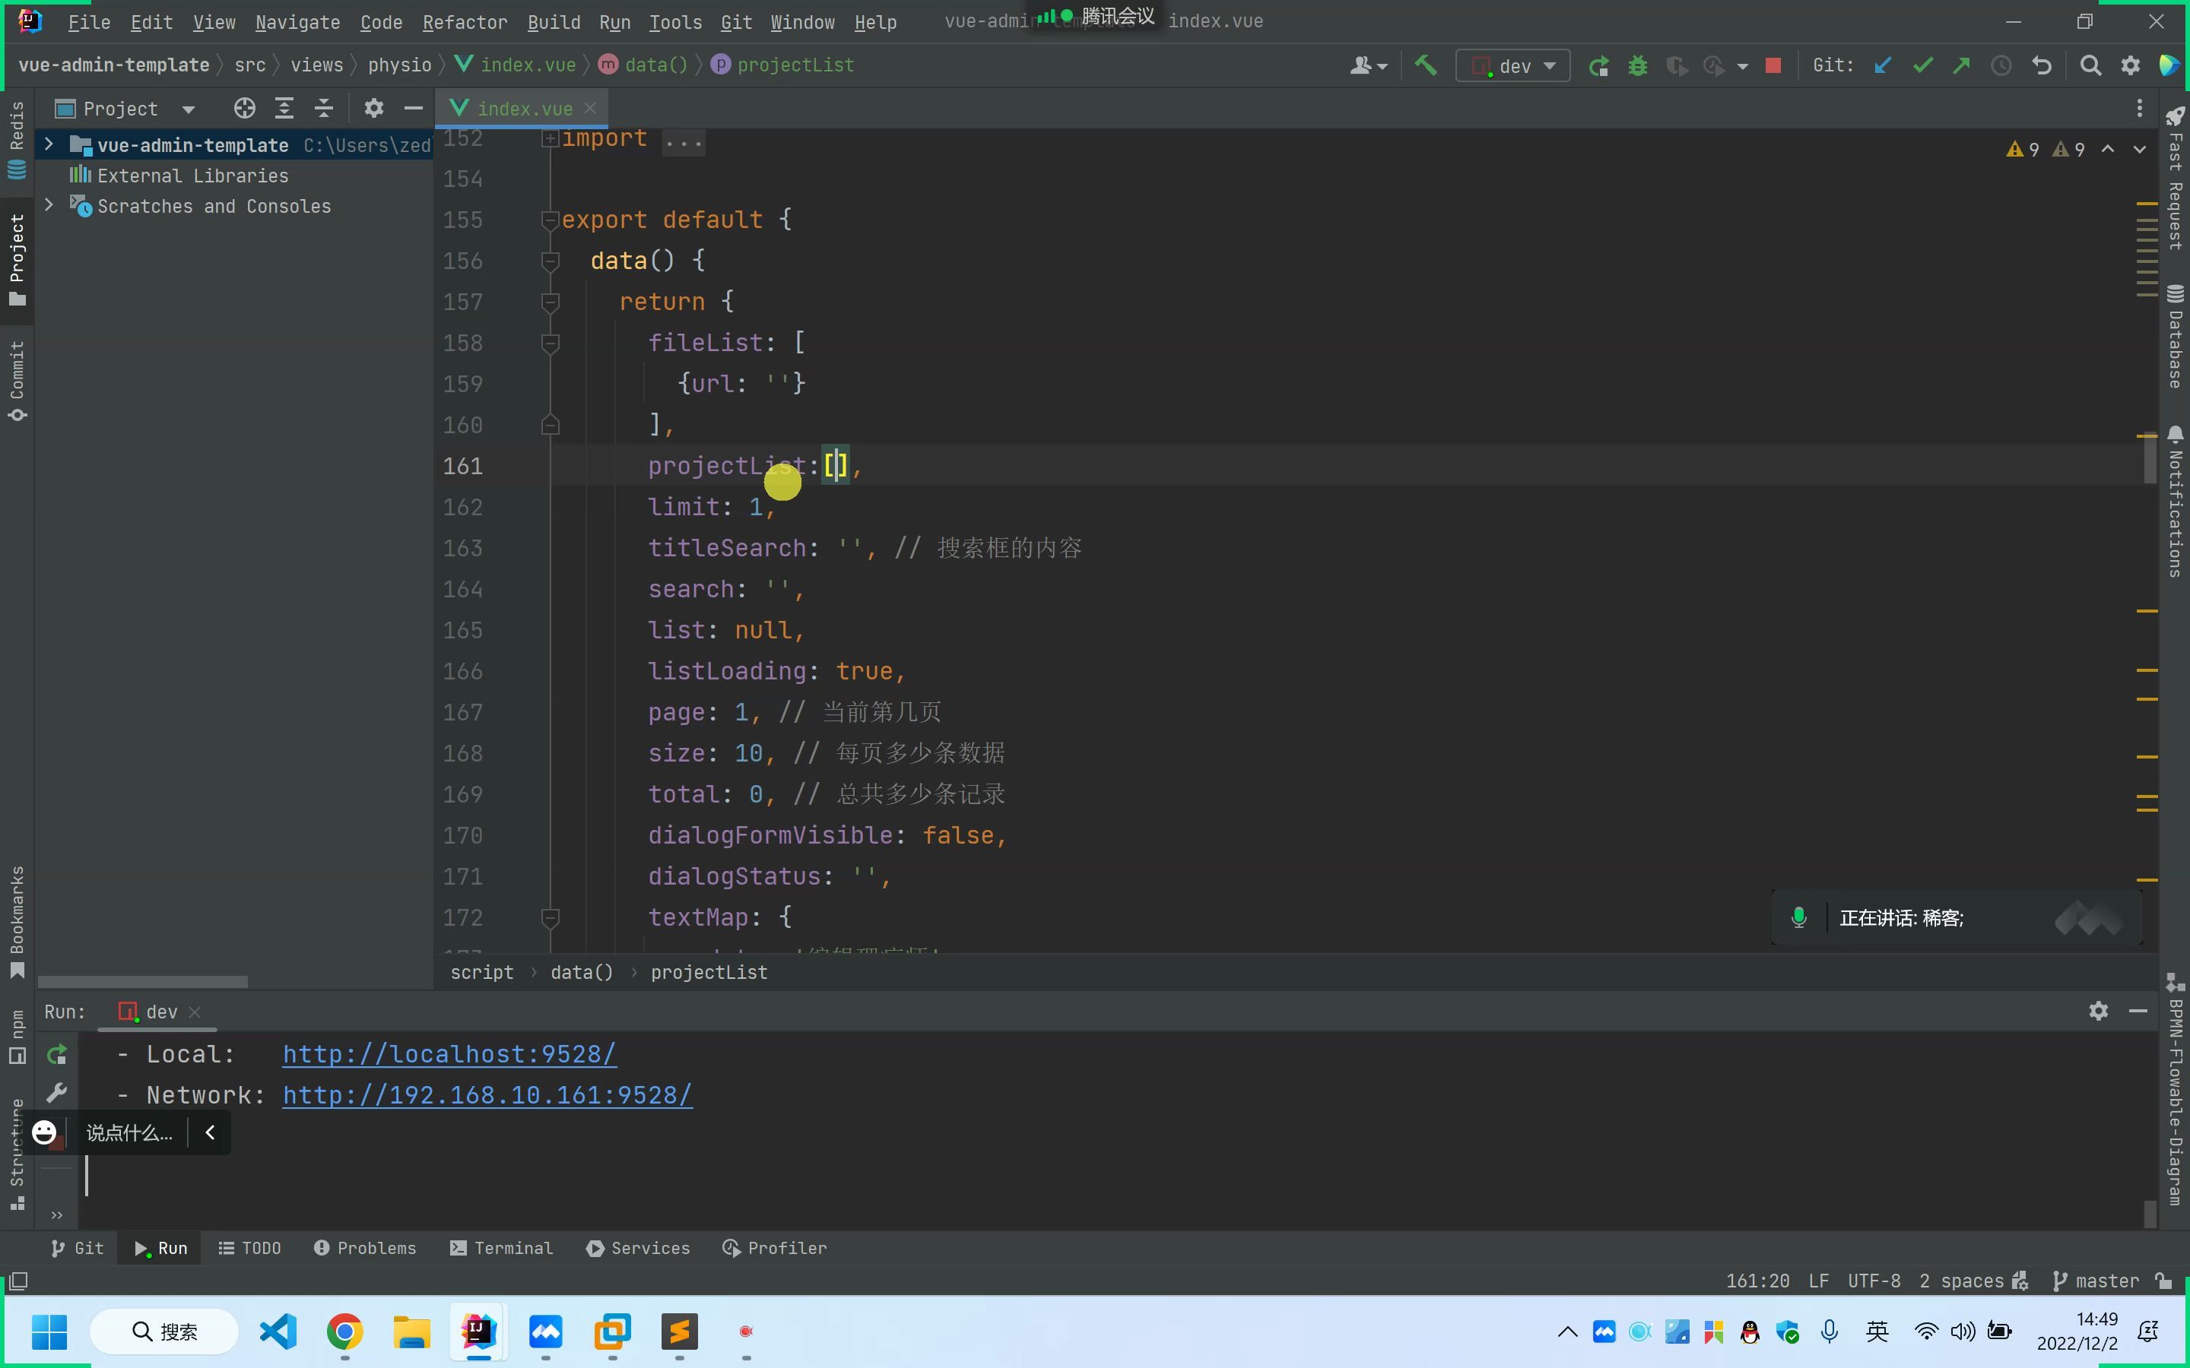The image size is (2190, 1368).
Task: Click the taskbar search box
Action: (x=165, y=1331)
